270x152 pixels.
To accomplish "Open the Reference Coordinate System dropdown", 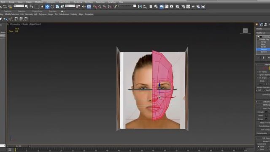I will pyautogui.click(x=70, y=6).
